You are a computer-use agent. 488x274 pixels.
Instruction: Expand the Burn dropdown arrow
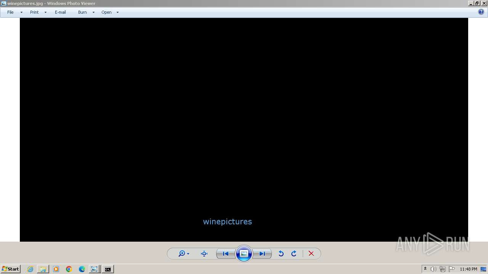click(x=93, y=12)
